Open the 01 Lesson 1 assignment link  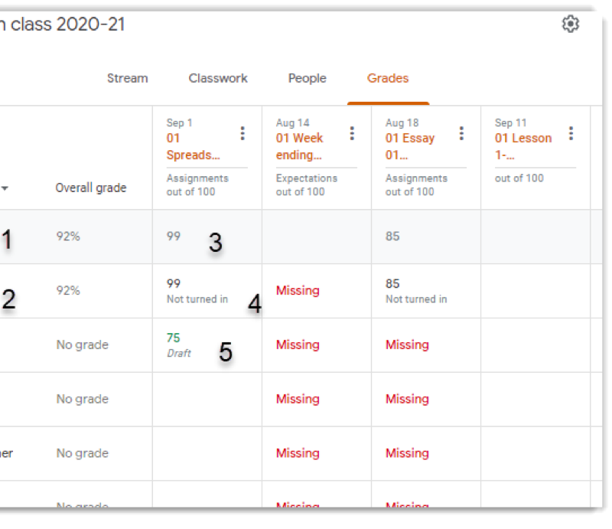(522, 146)
